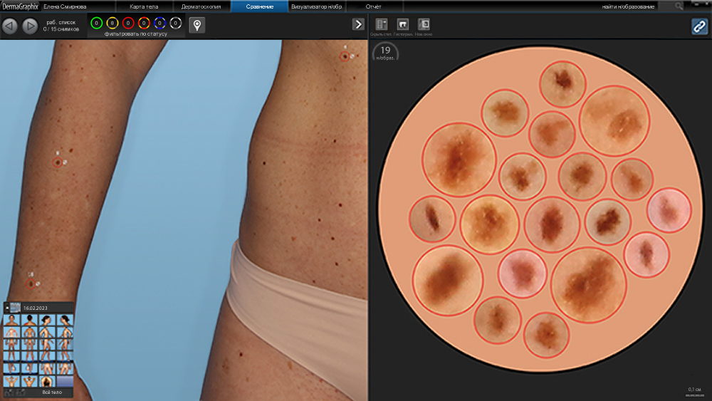Viewport: 712px width, 401px height.
Task: Filter by red status circle
Action: click(128, 24)
